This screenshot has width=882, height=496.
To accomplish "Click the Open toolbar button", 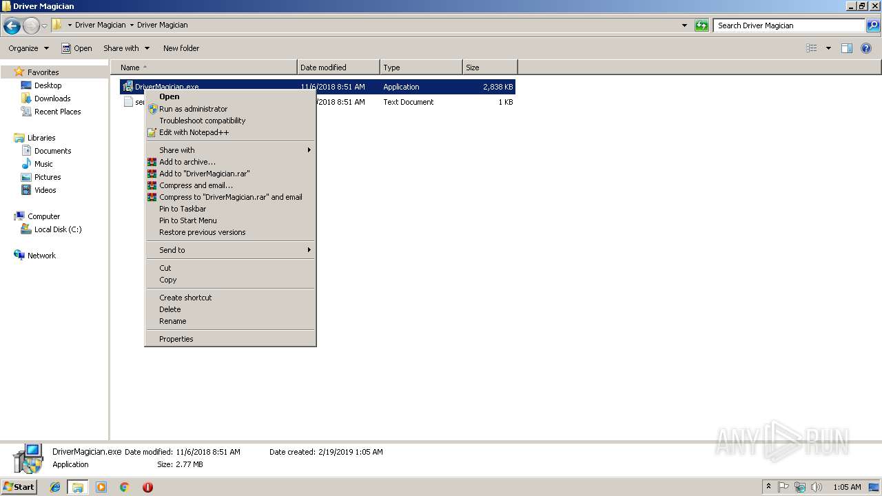I will pos(76,48).
